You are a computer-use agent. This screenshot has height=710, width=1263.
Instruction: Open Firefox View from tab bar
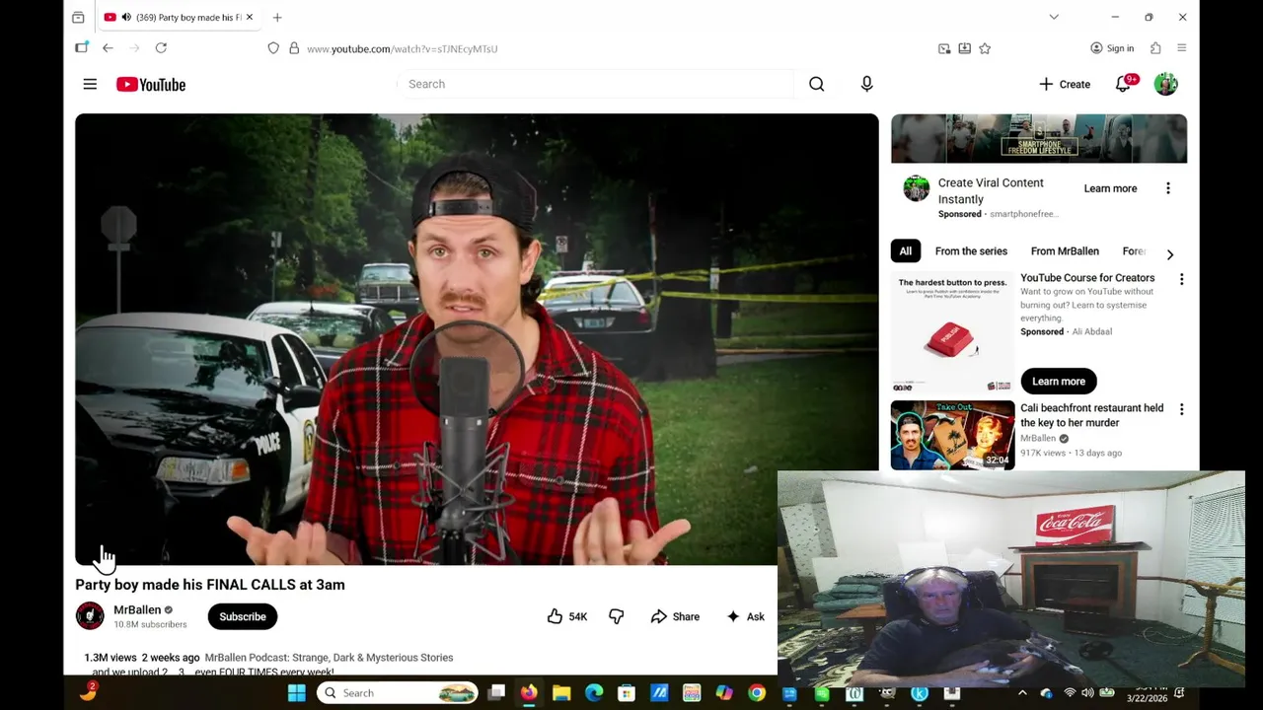[x=78, y=18]
